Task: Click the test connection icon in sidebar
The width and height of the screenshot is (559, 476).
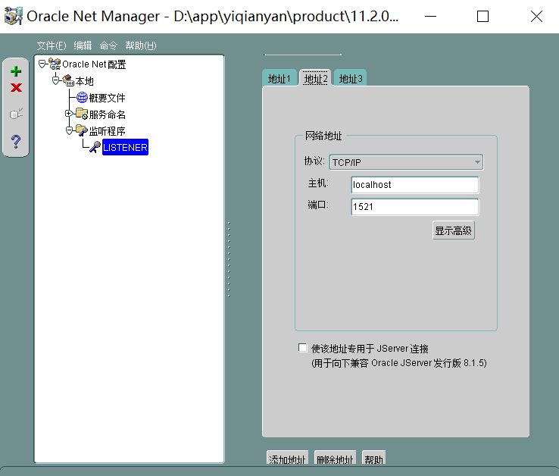Action: point(16,114)
